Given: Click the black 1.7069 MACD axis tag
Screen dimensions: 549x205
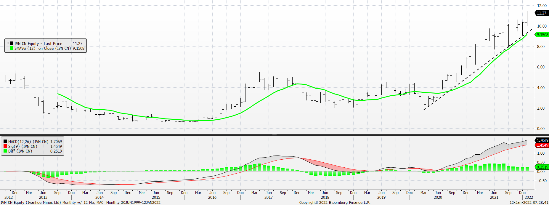Looking at the screenshot, I should [x=542, y=140].
